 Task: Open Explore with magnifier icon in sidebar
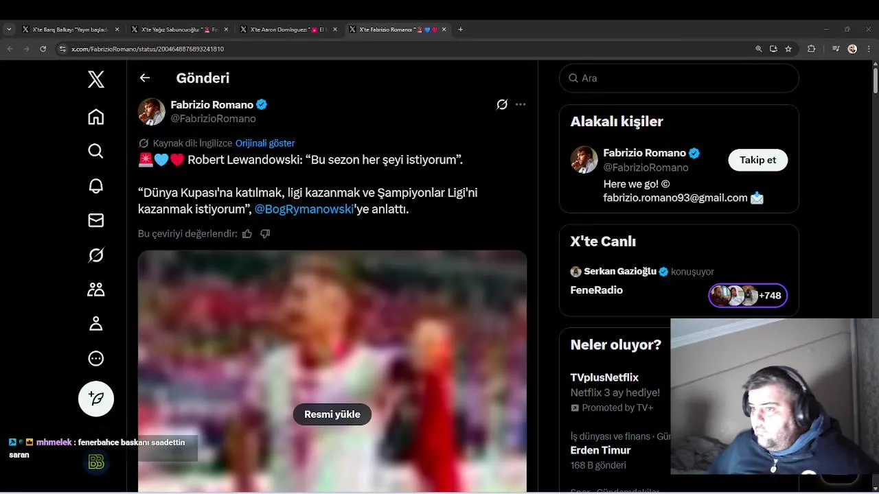[96, 151]
